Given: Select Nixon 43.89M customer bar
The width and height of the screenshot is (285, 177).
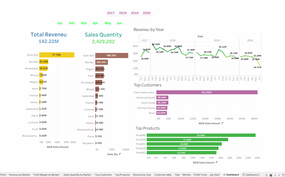Looking at the screenshot, I should click(162, 113).
